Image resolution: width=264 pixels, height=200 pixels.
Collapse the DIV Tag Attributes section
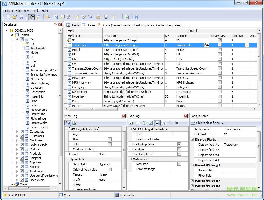point(67,129)
